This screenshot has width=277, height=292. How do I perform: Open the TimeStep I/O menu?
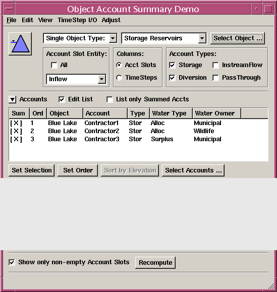pos(77,20)
